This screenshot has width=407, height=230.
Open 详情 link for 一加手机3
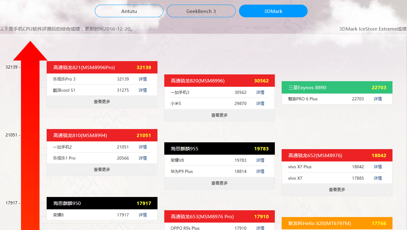point(260,92)
